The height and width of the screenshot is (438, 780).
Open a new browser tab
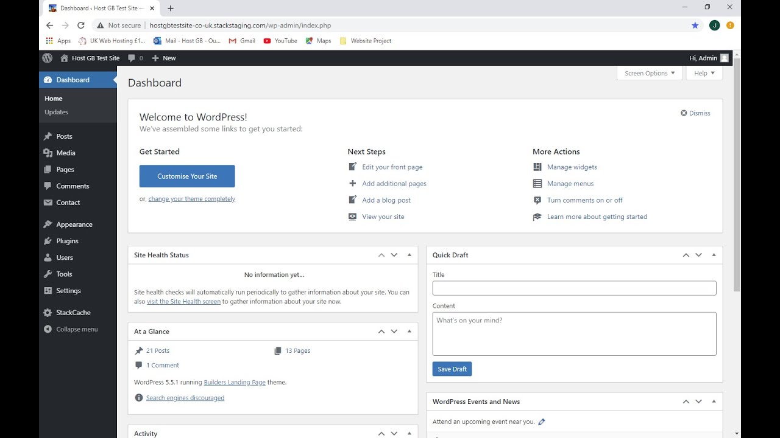point(171,9)
